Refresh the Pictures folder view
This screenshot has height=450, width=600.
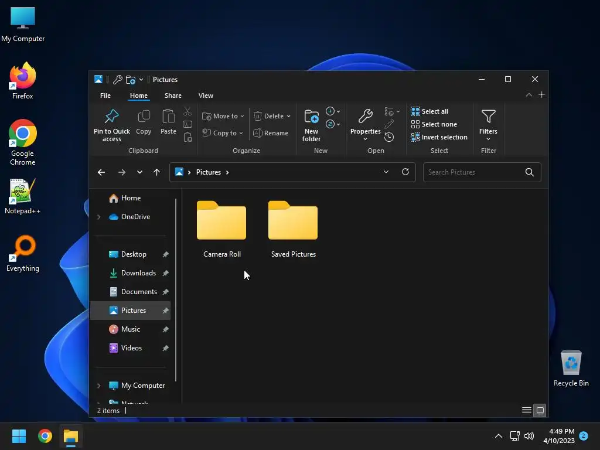click(x=405, y=172)
